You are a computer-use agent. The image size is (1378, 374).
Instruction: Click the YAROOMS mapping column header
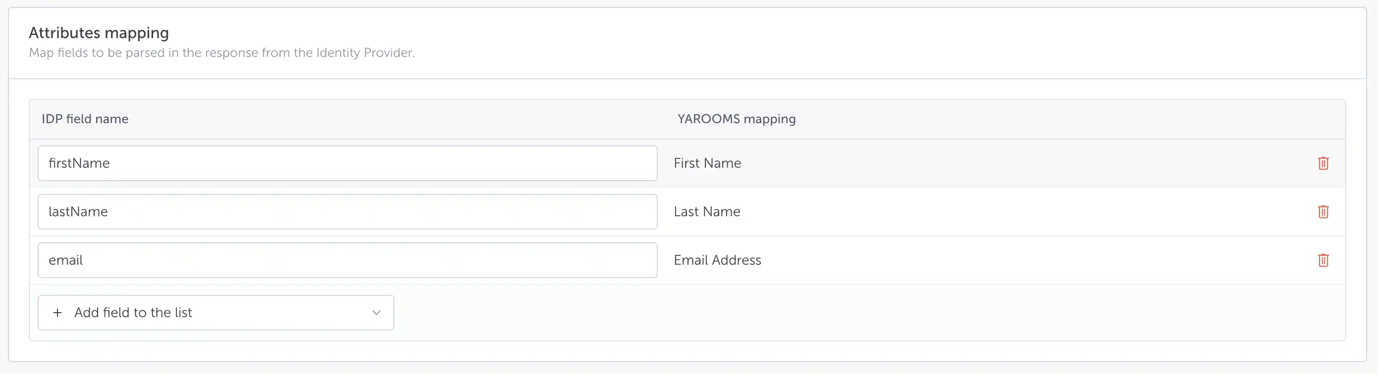click(x=736, y=119)
